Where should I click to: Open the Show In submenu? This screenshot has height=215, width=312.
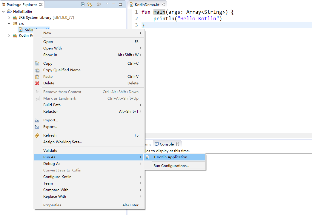[89, 55]
